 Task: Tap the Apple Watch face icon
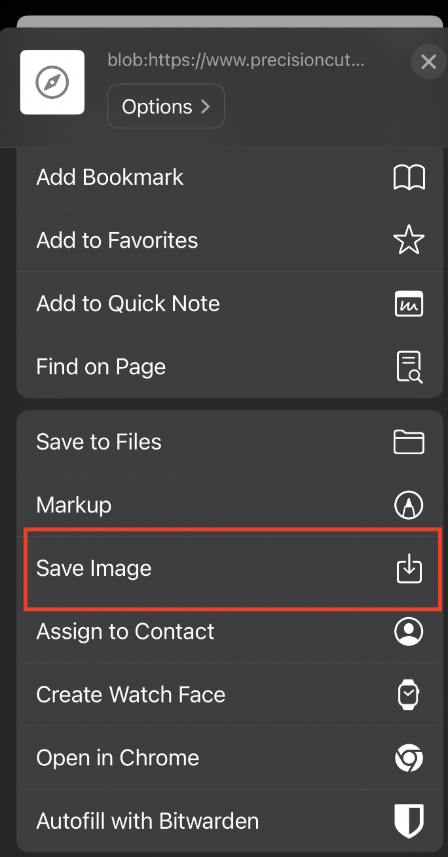coord(409,695)
